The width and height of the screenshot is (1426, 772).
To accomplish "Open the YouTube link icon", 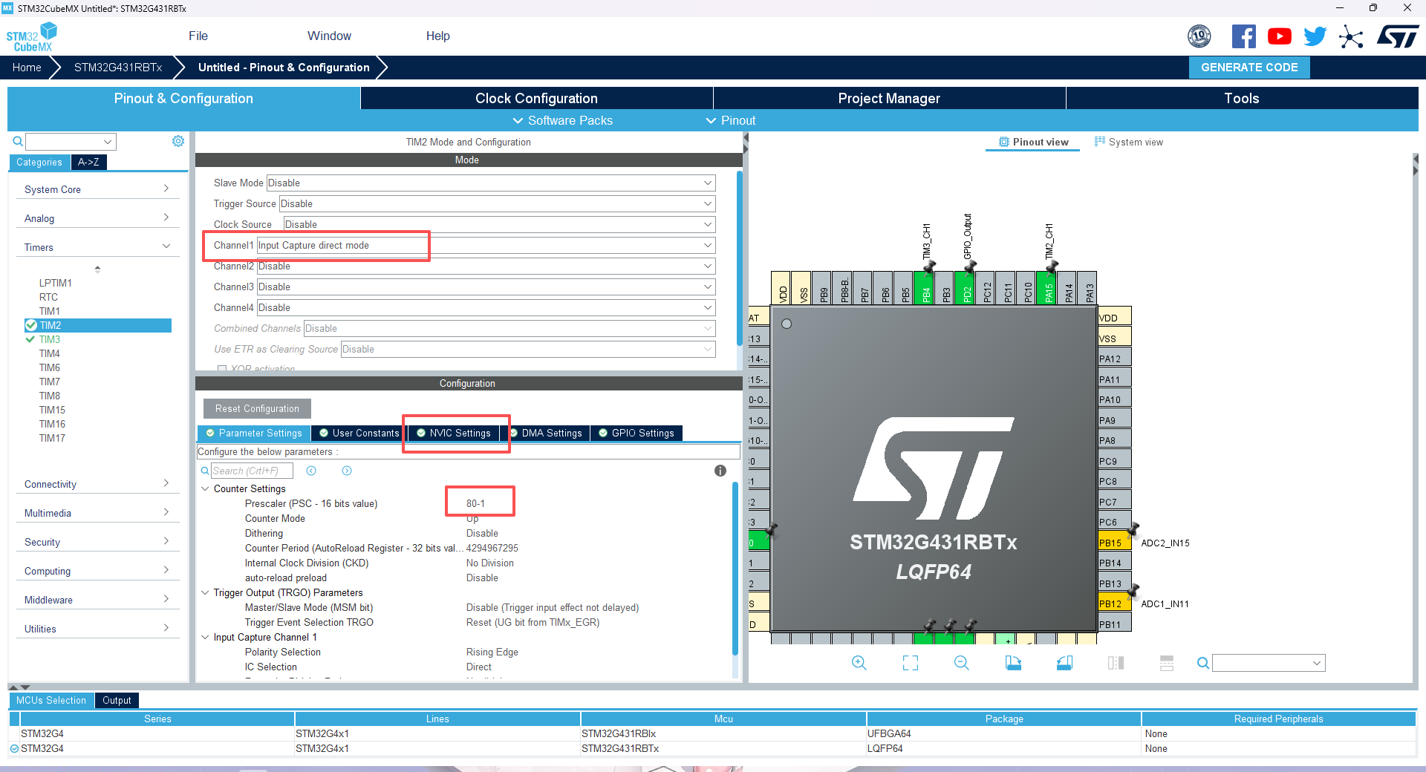I will (1280, 36).
